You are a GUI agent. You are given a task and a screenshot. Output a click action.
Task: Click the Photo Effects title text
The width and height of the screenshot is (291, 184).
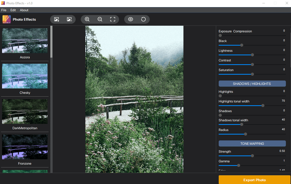[x=24, y=19]
